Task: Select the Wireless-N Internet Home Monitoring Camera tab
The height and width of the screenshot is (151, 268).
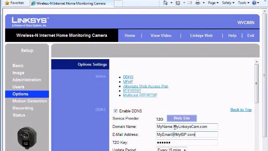Action: click(72, 3)
